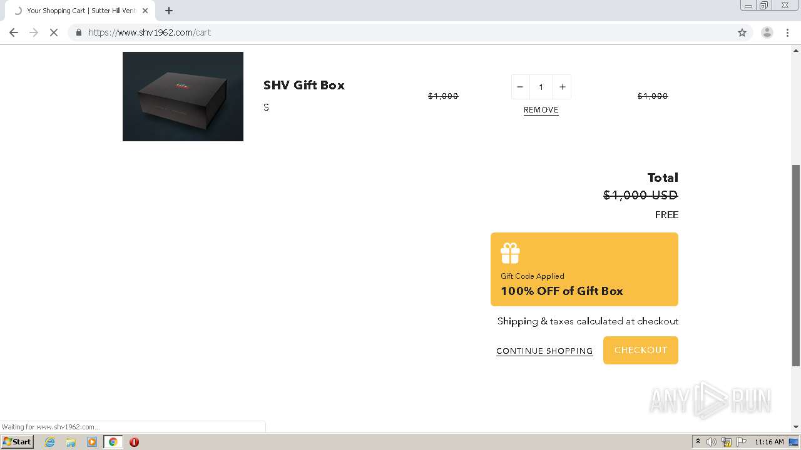The height and width of the screenshot is (450, 801).
Task: Proceed with the Checkout button
Action: pyautogui.click(x=641, y=350)
